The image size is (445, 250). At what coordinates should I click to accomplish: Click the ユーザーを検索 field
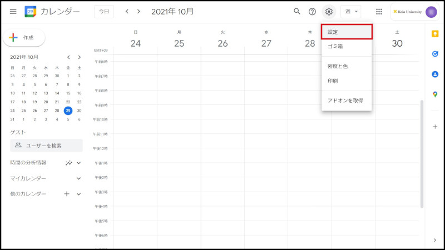47,146
